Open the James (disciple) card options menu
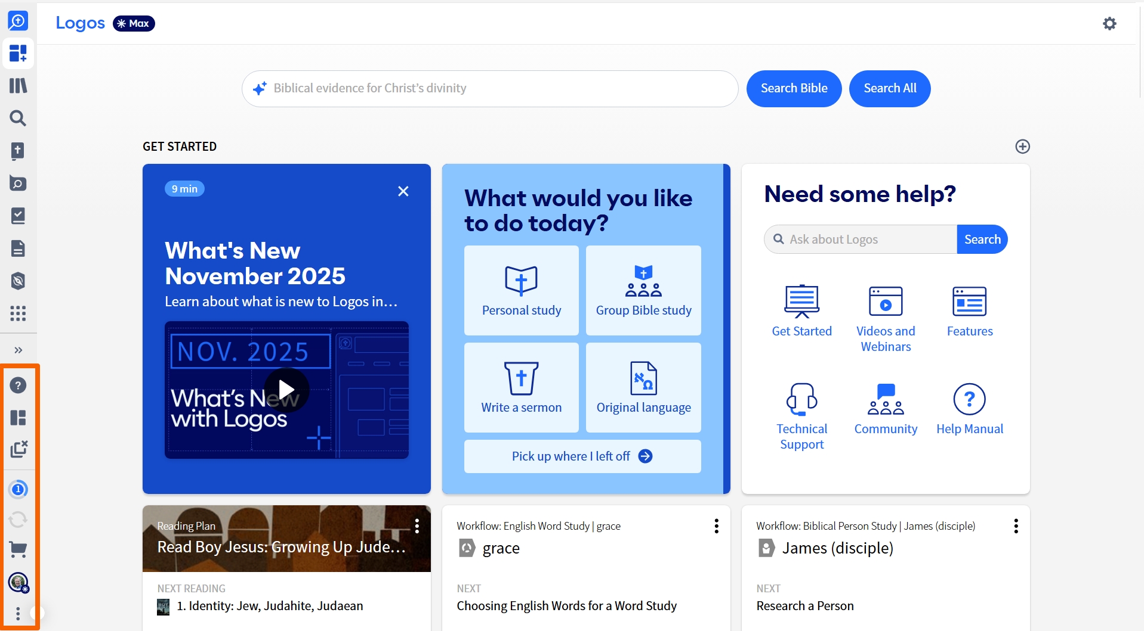Image resolution: width=1144 pixels, height=631 pixels. click(x=1016, y=526)
